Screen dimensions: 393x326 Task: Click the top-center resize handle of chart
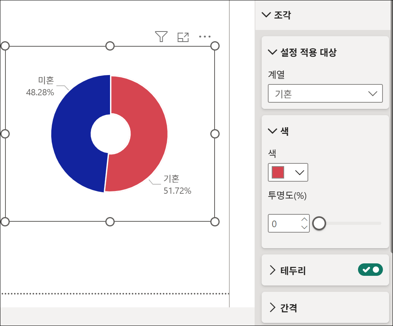click(110, 46)
